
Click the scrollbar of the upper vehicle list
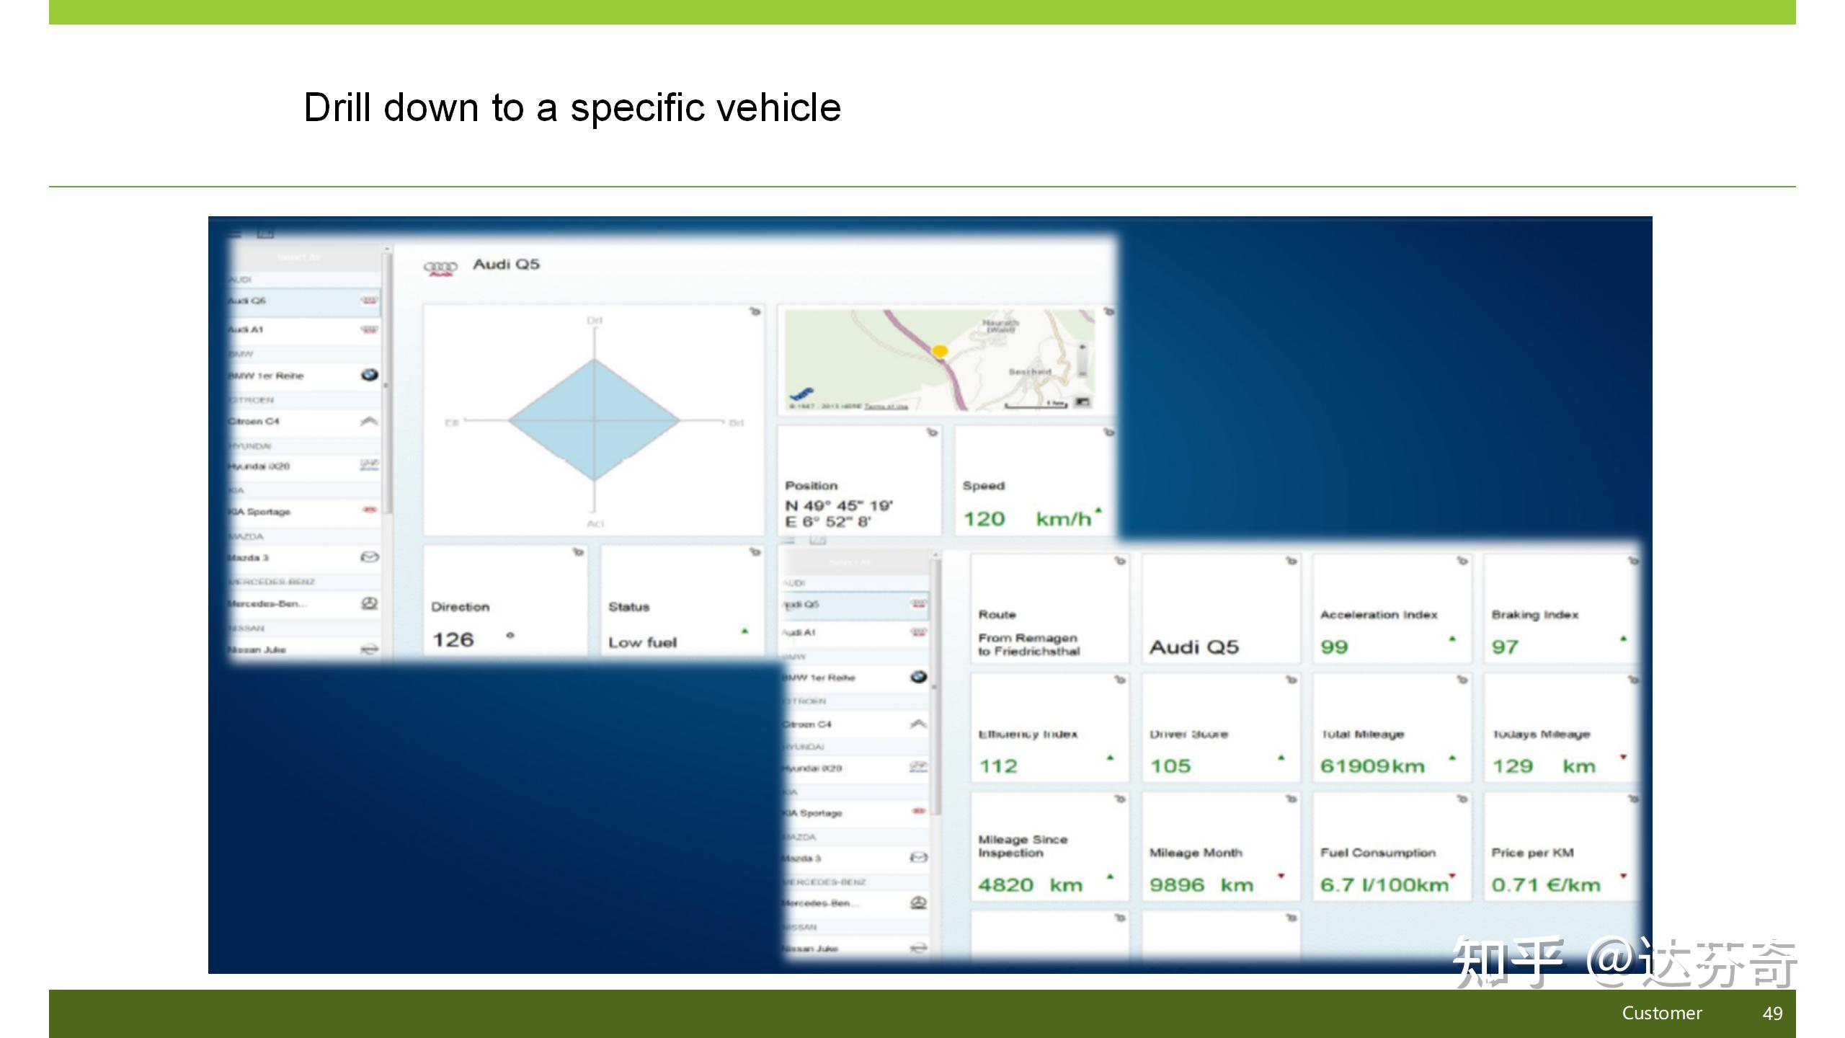(x=387, y=382)
